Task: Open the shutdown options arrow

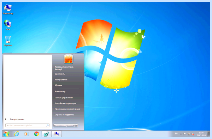Action: 76,126
